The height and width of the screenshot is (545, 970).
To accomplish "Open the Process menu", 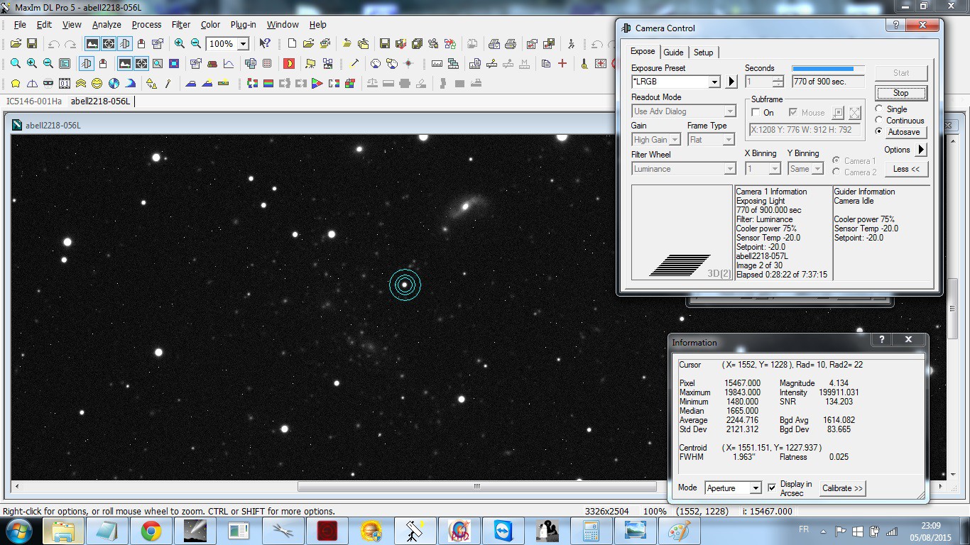I will click(146, 24).
